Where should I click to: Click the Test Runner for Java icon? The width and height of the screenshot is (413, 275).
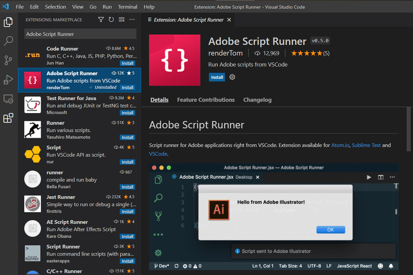click(33, 105)
